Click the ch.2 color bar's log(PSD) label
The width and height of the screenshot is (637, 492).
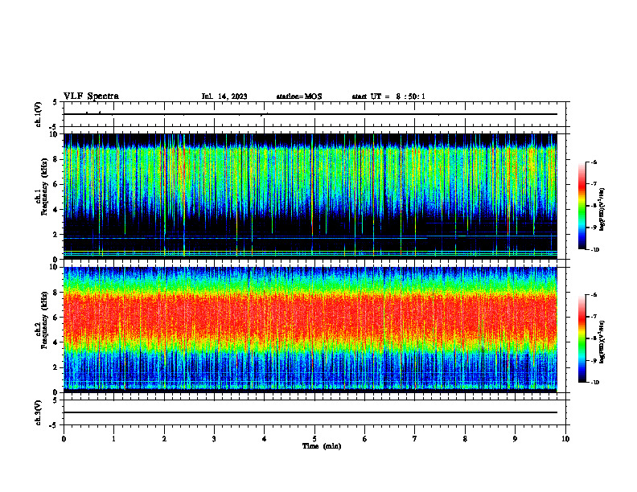[602, 342]
